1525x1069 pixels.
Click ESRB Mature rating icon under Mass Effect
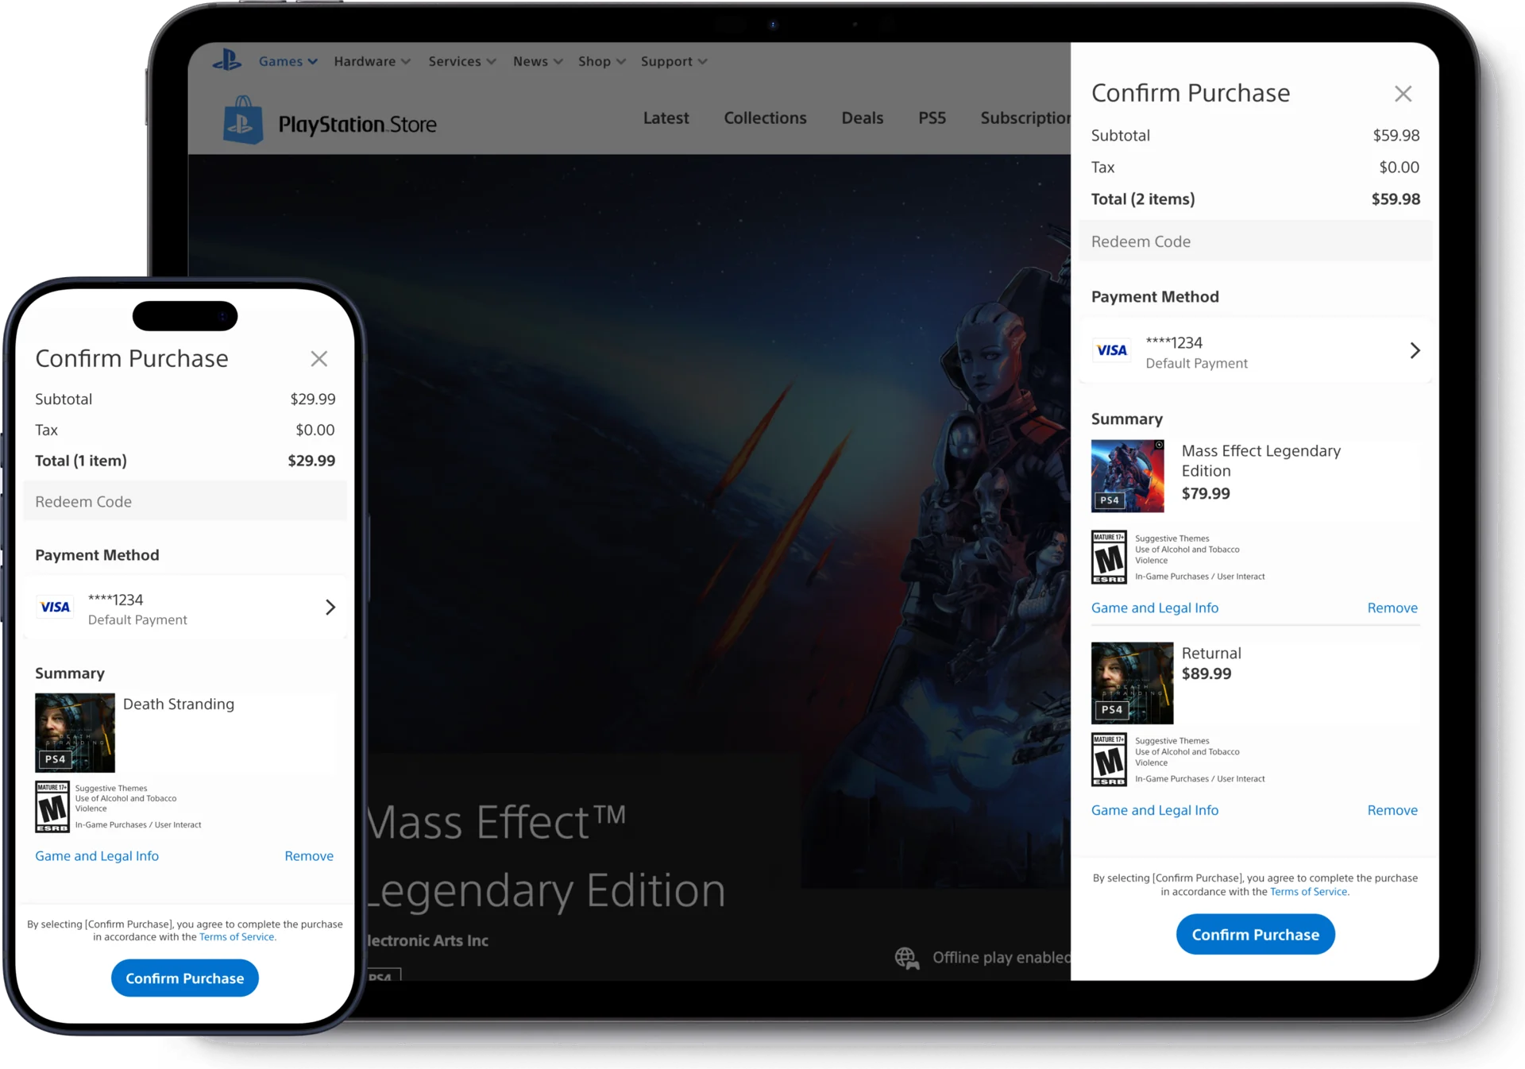click(1109, 558)
